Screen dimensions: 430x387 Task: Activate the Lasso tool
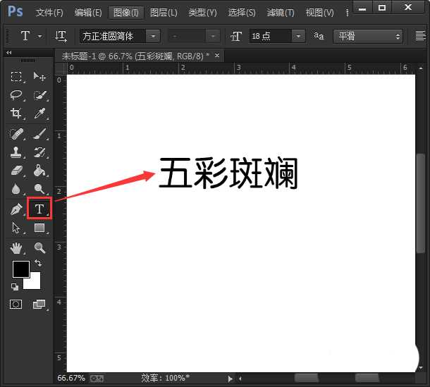(17, 95)
